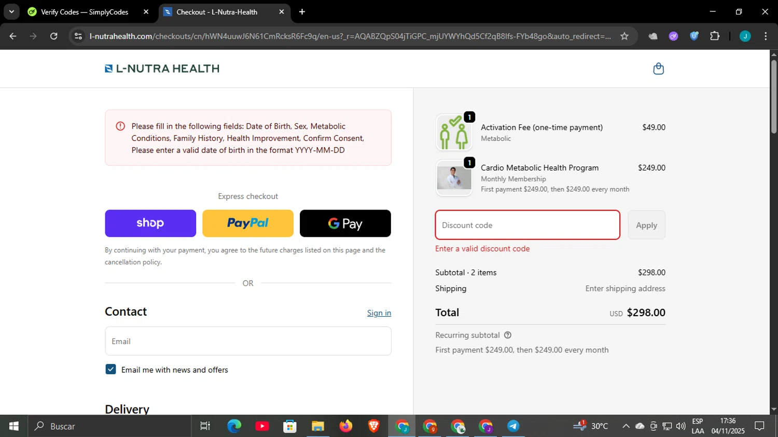The image size is (778, 437).
Task: Open the Chrome three-dot menu
Action: [x=766, y=36]
